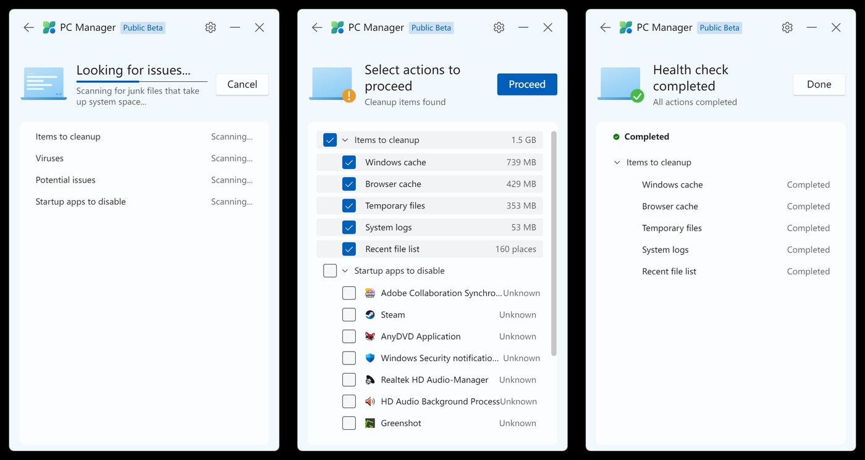Viewport: 865px width, 460px height.
Task: Collapse the Startup apps to disable section
Action: (345, 270)
